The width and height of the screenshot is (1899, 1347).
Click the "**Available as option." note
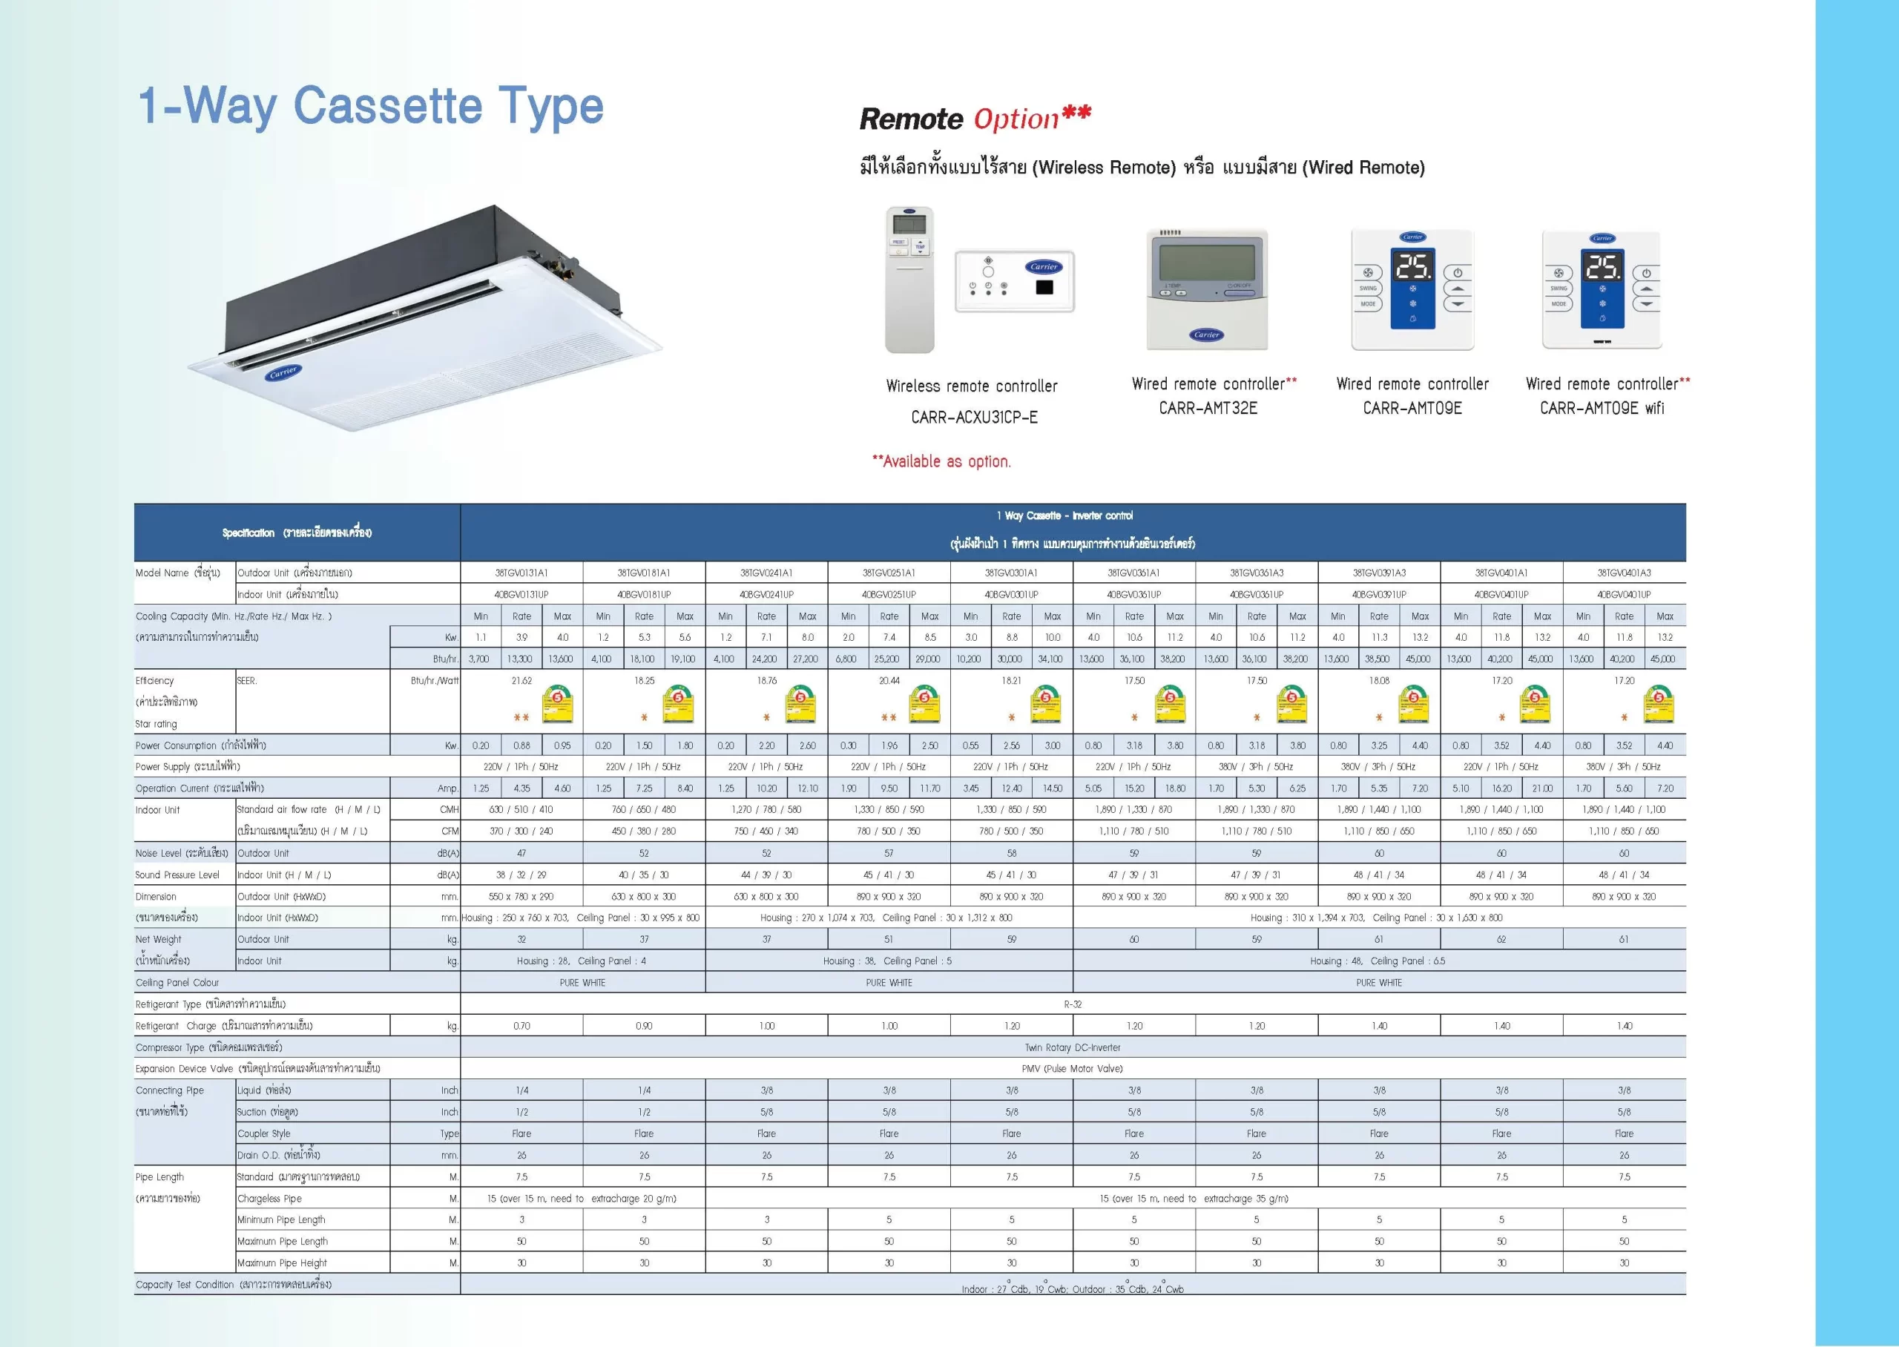(x=941, y=461)
